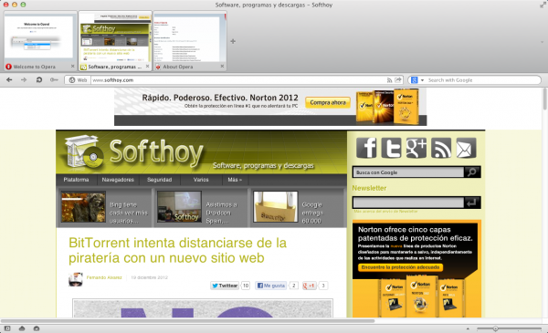Add a new tab with plus icon

pyautogui.click(x=233, y=41)
